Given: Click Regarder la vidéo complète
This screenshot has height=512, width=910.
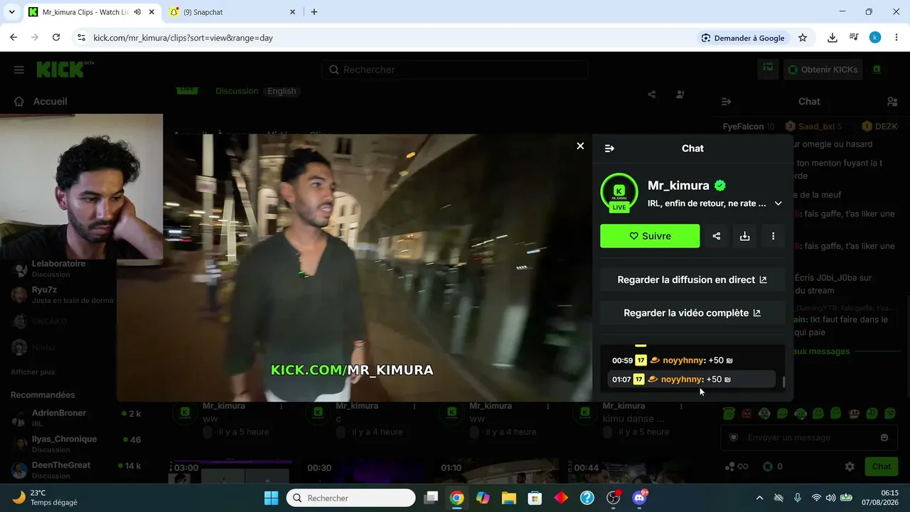Looking at the screenshot, I should [x=692, y=313].
